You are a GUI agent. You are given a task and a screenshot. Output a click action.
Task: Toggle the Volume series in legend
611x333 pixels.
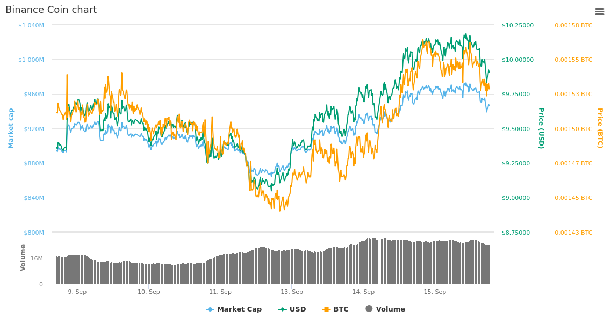coord(385,309)
